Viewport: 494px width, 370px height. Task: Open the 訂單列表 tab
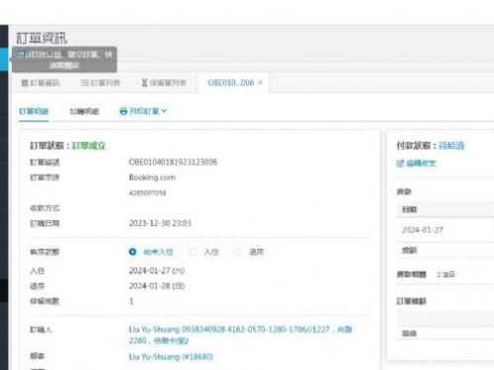(101, 83)
